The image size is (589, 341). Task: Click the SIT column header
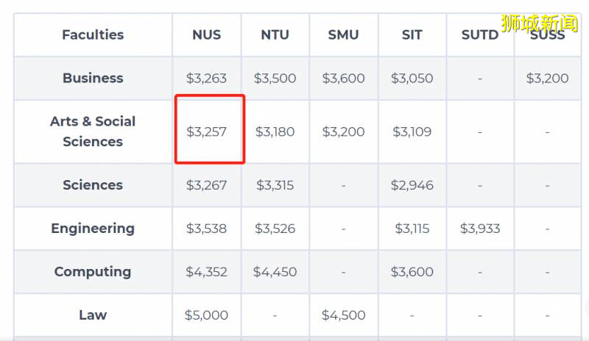pyautogui.click(x=412, y=35)
